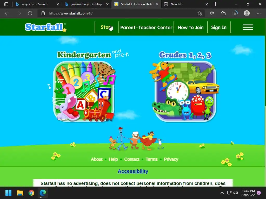Open the taskbar clock and date

(248, 193)
